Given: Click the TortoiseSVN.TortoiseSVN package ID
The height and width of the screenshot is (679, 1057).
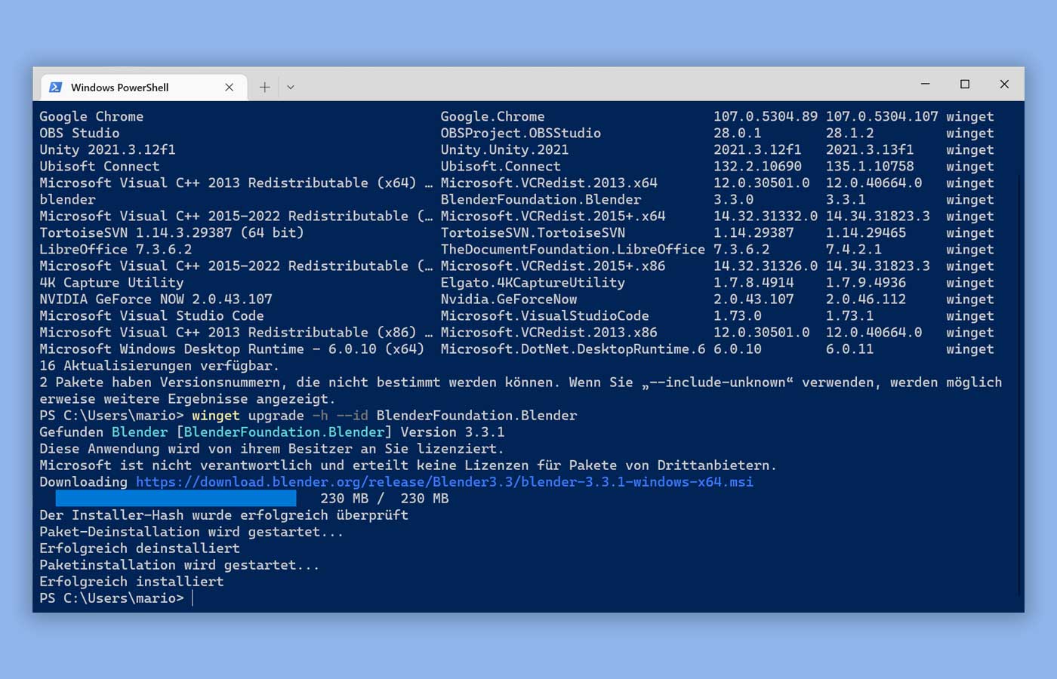Looking at the screenshot, I should tap(533, 232).
